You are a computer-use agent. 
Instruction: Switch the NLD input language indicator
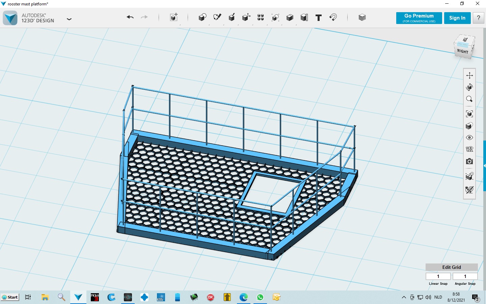click(438, 297)
